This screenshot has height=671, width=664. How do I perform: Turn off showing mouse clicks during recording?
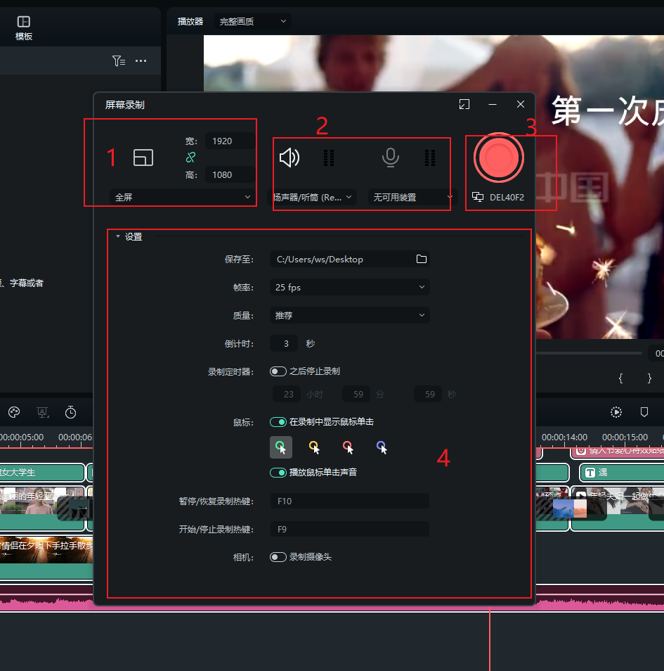pos(278,423)
